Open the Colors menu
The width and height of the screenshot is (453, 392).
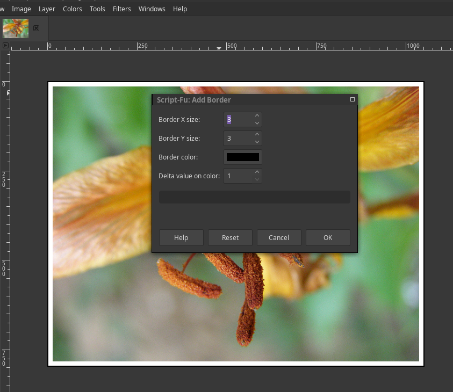click(x=72, y=9)
